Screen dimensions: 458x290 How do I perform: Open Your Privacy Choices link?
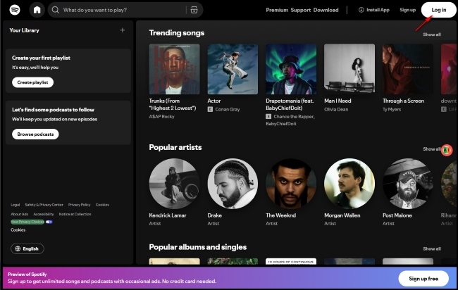coord(27,222)
